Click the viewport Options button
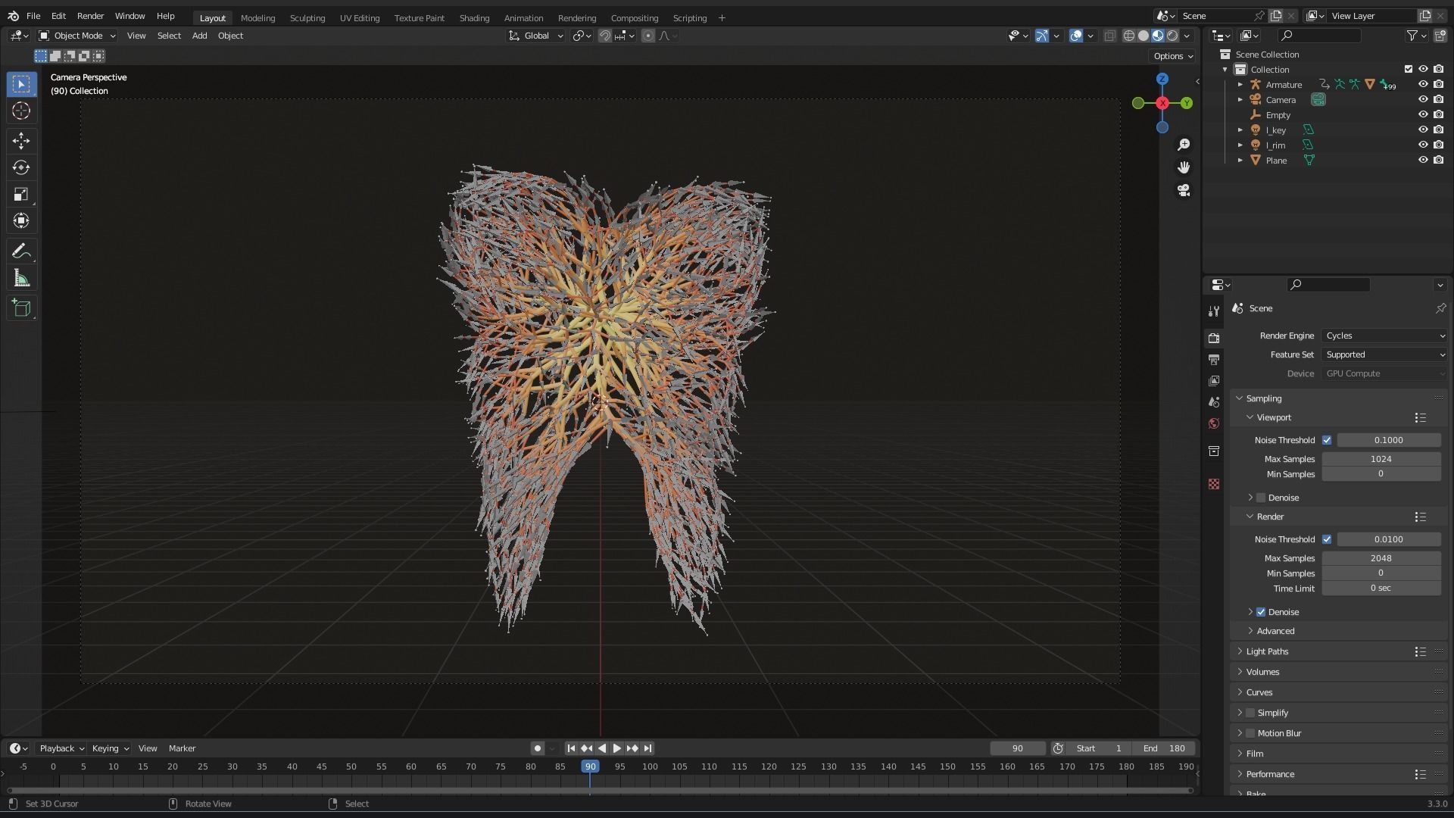 [x=1172, y=56]
